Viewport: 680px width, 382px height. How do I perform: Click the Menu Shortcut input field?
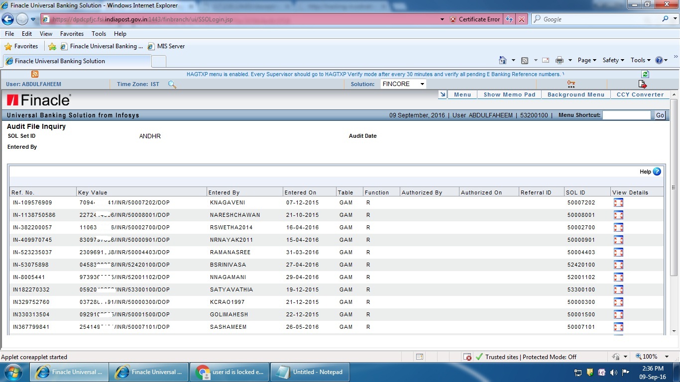click(627, 115)
